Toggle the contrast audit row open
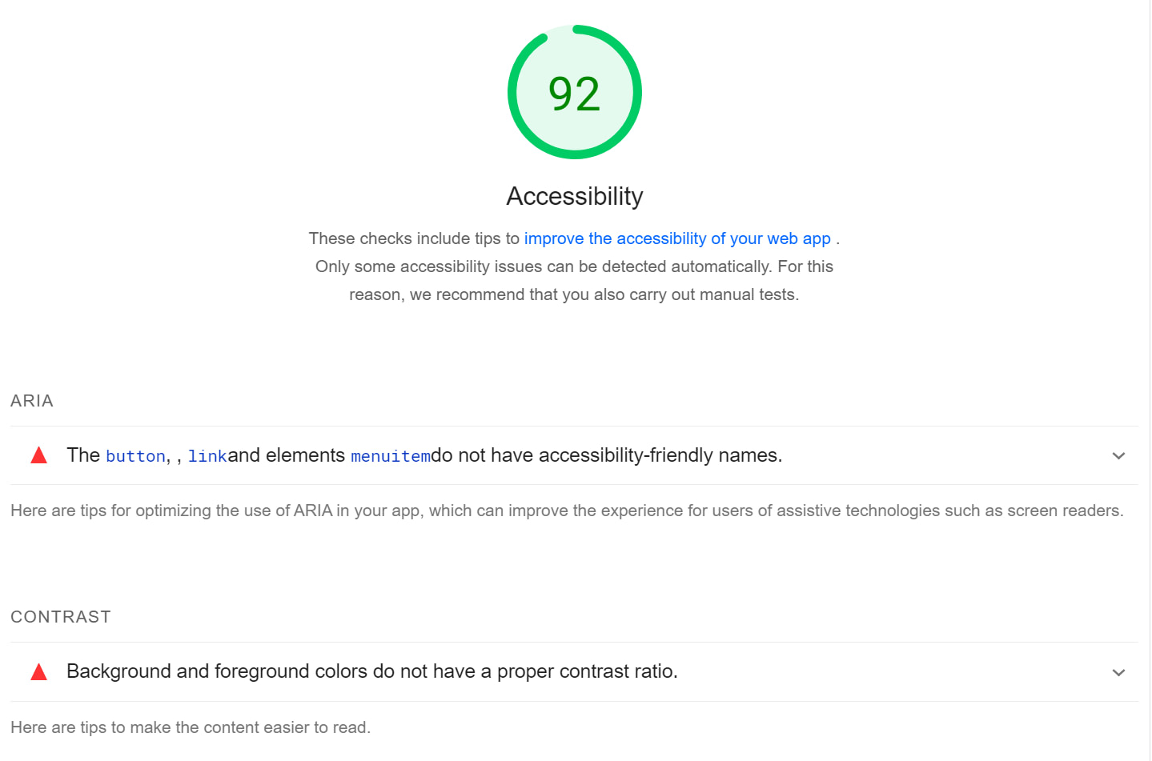This screenshot has width=1152, height=761. click(560, 671)
